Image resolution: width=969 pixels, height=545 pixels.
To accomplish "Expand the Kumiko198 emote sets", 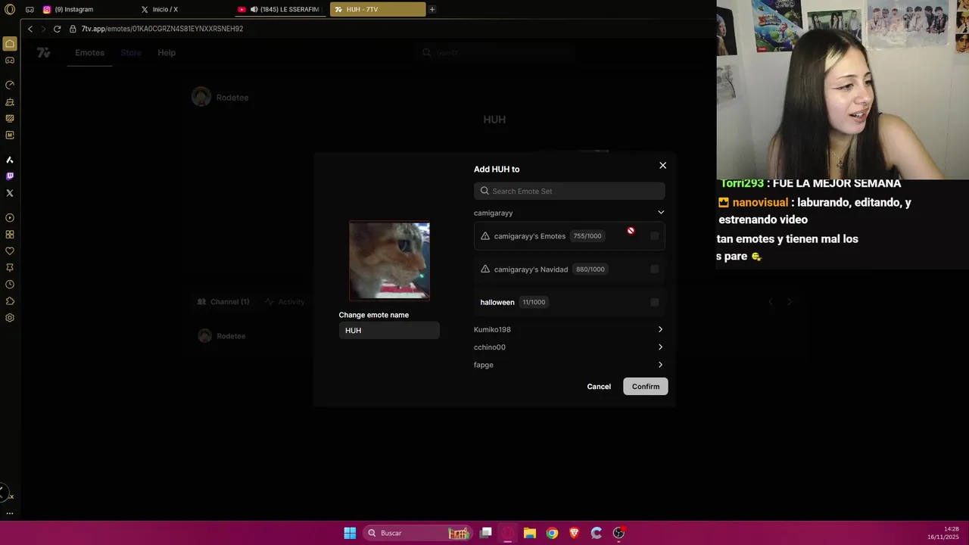I will (x=660, y=329).
